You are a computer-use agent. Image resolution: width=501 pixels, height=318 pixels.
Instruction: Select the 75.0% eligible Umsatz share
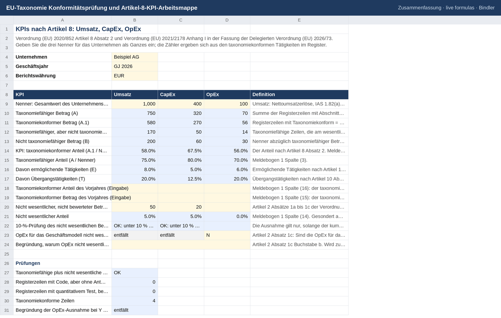pyautogui.click(x=135, y=160)
